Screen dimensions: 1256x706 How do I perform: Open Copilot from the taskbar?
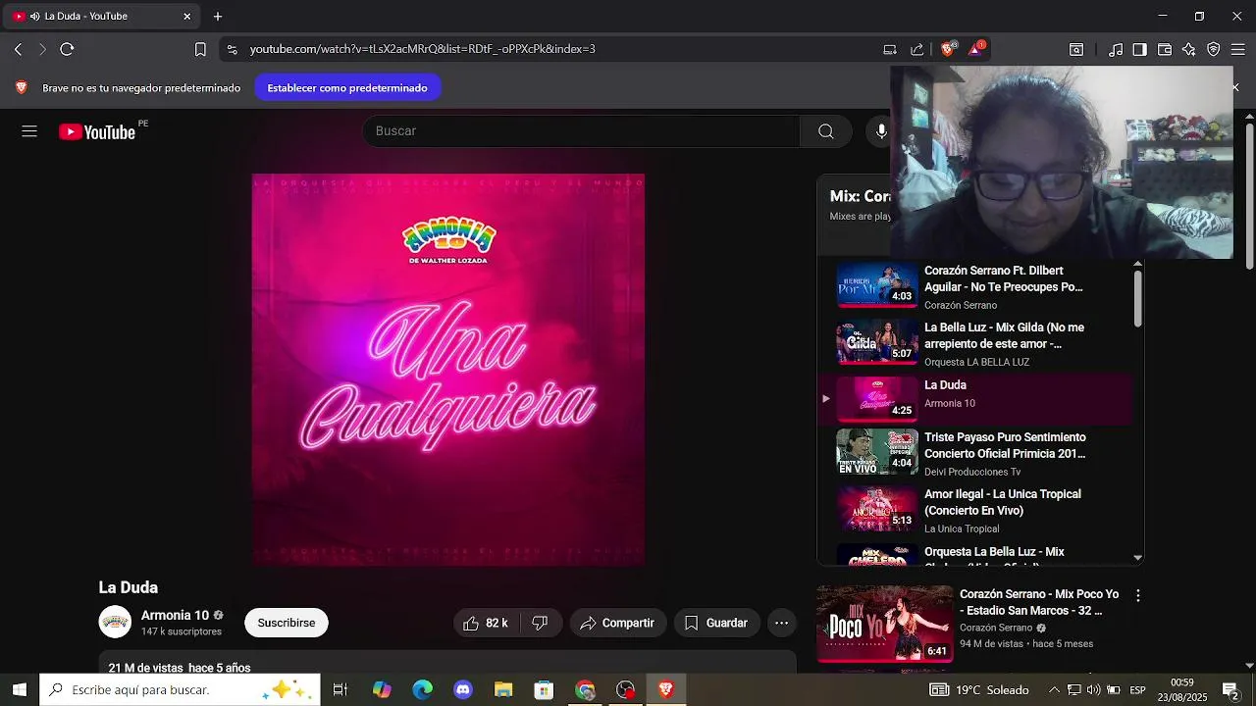pyautogui.click(x=382, y=690)
